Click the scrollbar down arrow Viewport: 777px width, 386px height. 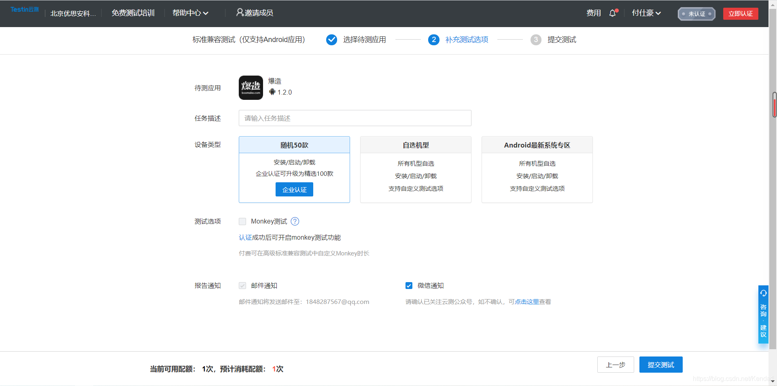(773, 381)
